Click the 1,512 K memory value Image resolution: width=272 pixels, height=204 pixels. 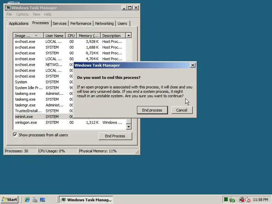pos(92,122)
